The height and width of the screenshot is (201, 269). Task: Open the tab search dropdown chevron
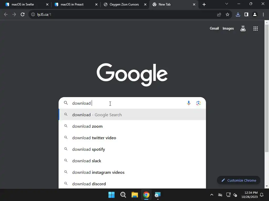tap(227, 4)
